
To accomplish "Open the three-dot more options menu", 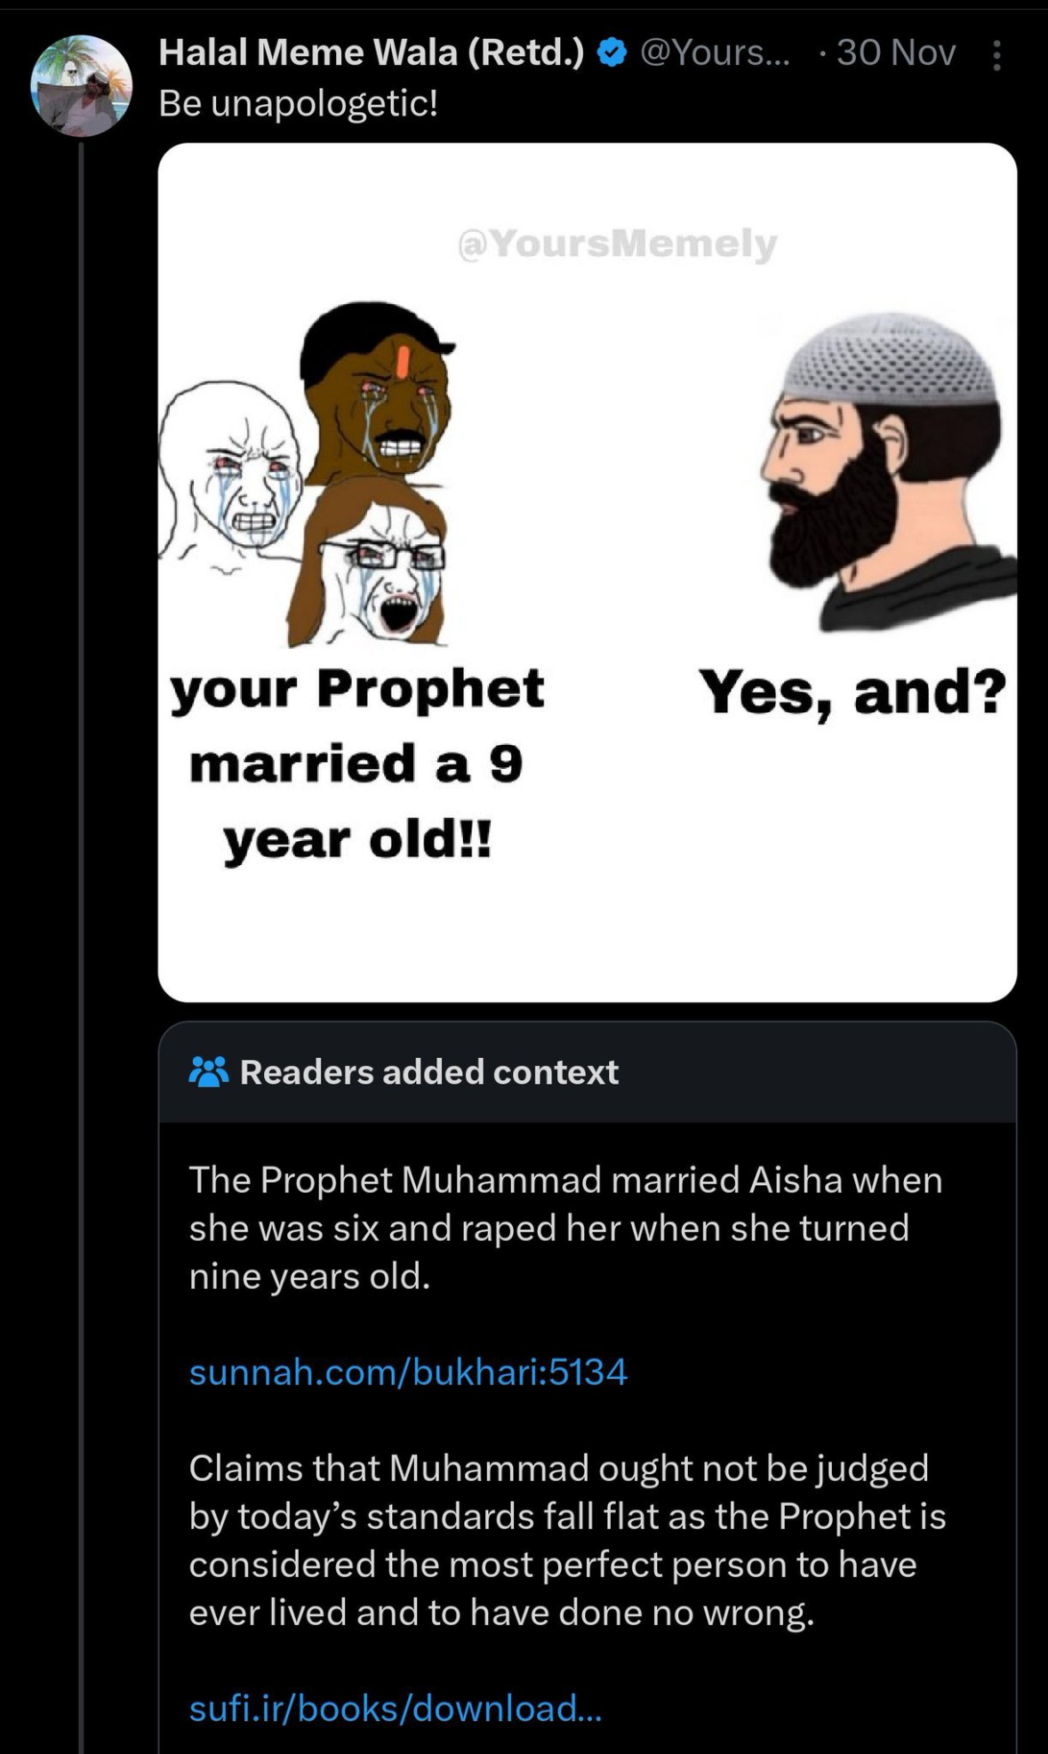I will (x=996, y=55).
